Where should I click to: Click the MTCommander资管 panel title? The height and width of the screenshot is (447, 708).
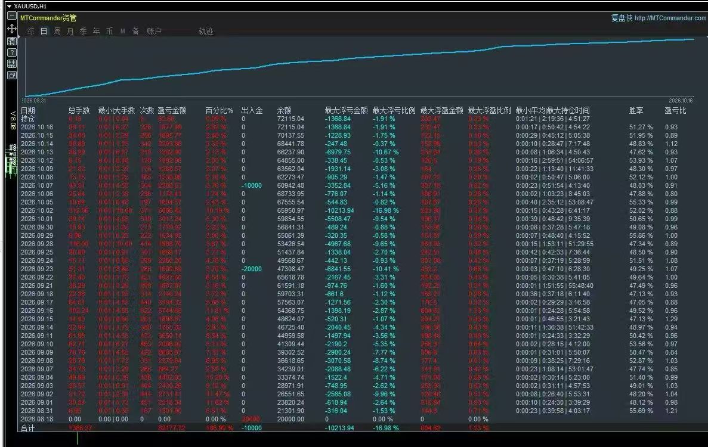click(48, 18)
